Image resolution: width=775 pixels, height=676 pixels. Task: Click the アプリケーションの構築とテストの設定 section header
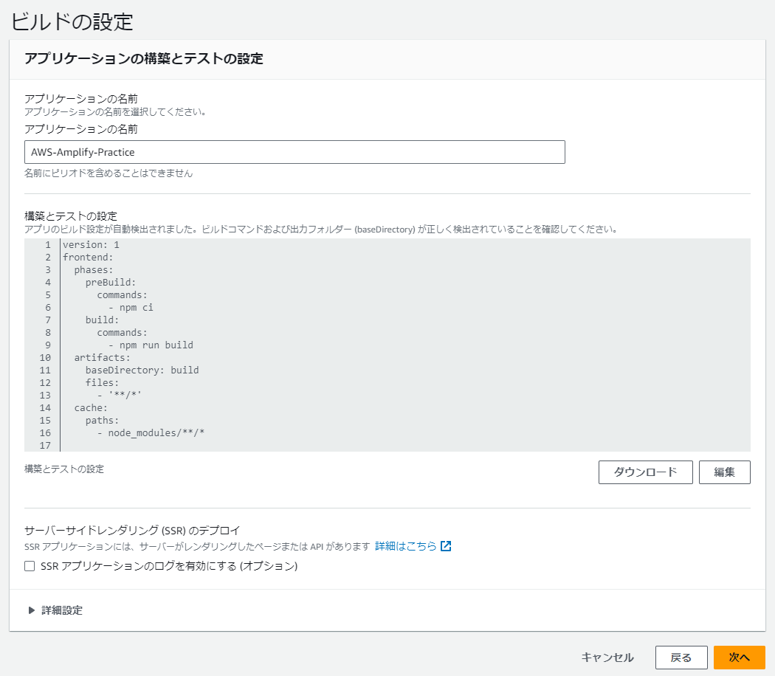coord(144,59)
